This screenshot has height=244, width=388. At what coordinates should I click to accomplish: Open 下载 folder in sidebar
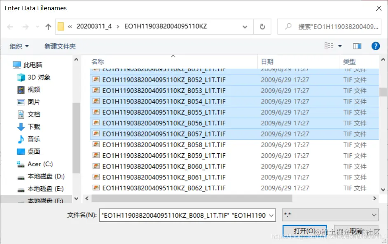(29, 127)
